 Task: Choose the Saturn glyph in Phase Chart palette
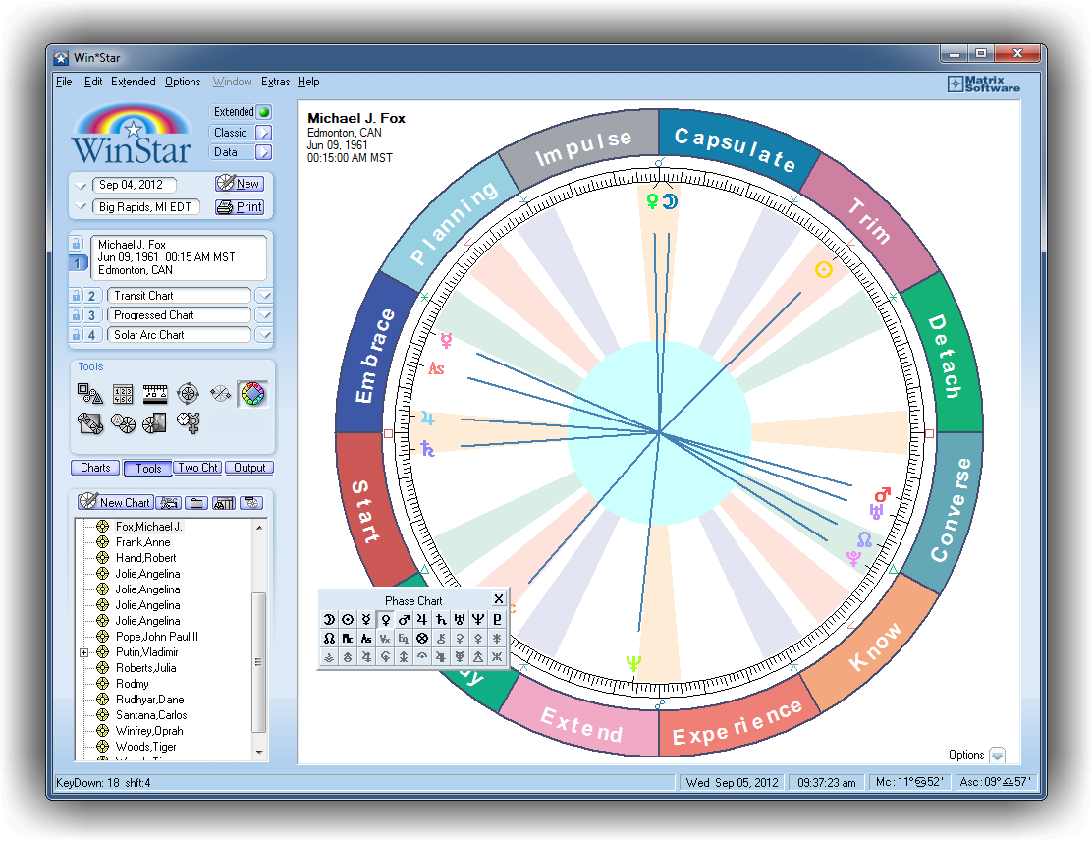(441, 620)
